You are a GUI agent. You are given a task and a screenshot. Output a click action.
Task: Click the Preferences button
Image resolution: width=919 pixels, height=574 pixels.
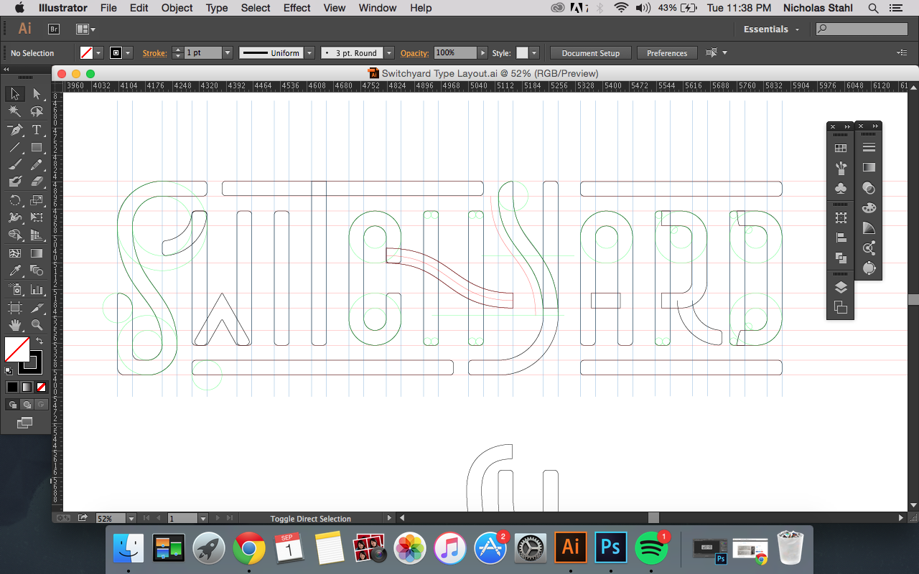point(667,53)
